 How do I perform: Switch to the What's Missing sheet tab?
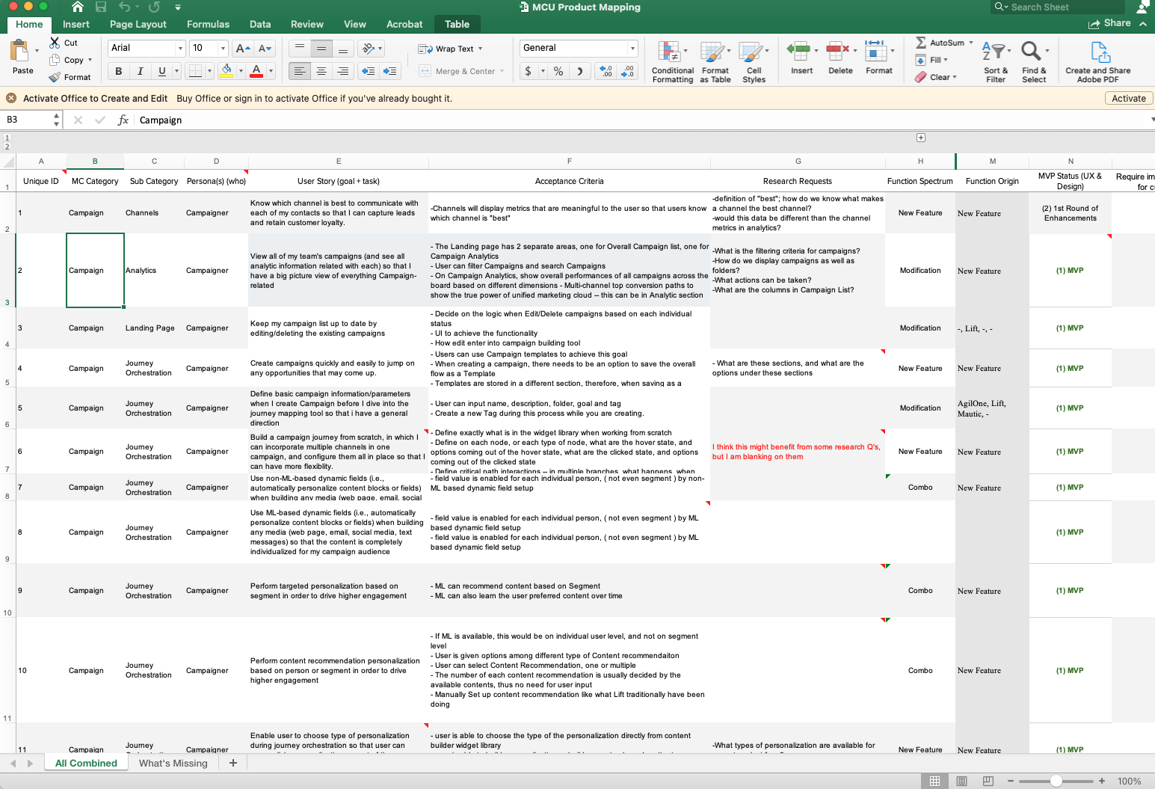click(x=173, y=763)
